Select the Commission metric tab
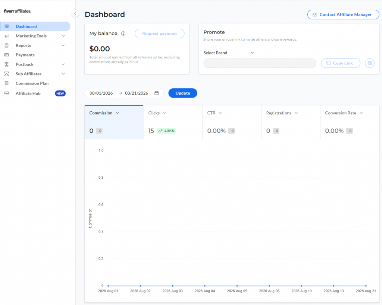The width and height of the screenshot is (382, 305). [x=114, y=122]
